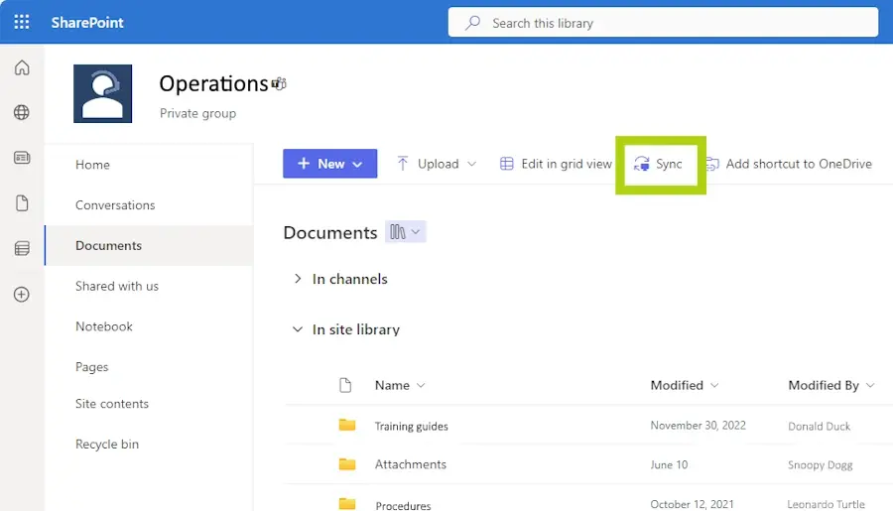Viewport: 893px width, 511px height.
Task: Open My sites globe icon
Action: [22, 112]
